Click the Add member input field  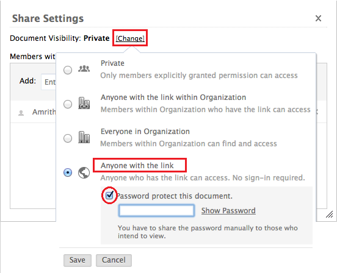coord(49,82)
